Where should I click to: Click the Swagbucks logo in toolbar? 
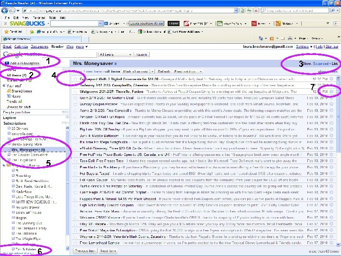(x=27, y=23)
